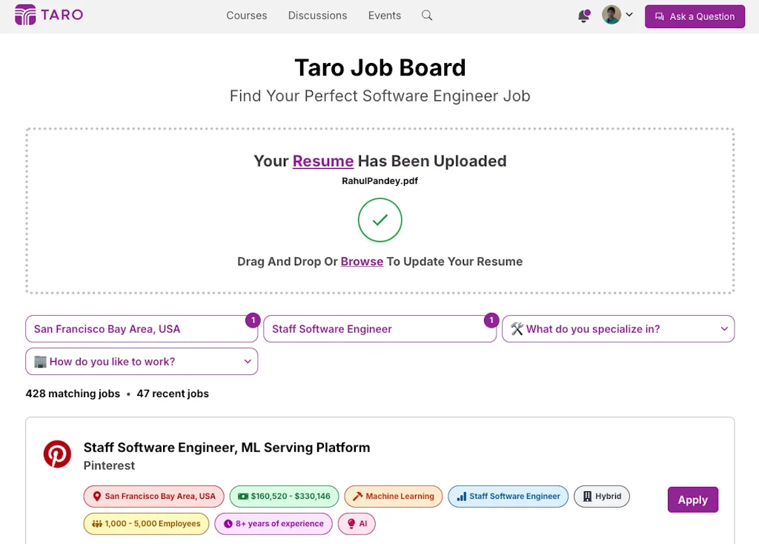Click the green checkmark upload icon

click(x=379, y=220)
